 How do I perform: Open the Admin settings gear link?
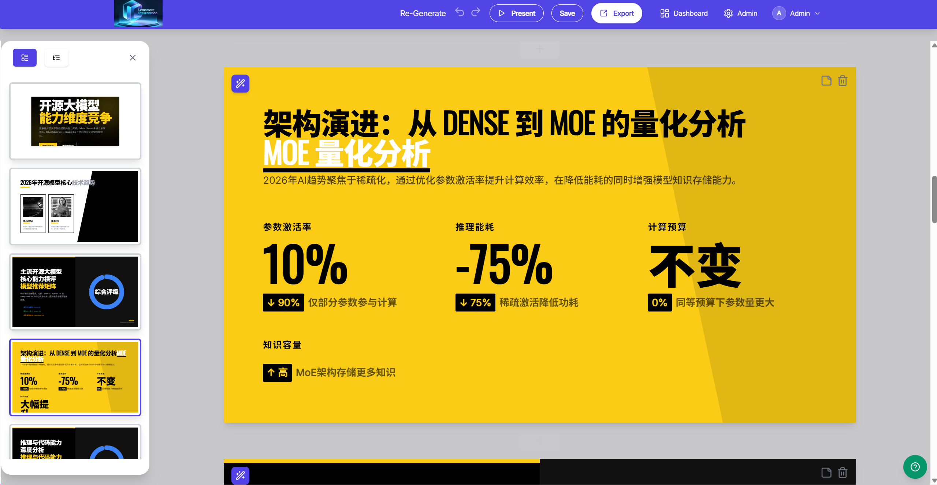(740, 14)
